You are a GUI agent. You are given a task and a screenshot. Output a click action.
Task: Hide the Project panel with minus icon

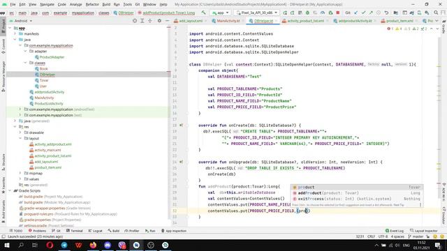(x=167, y=21)
